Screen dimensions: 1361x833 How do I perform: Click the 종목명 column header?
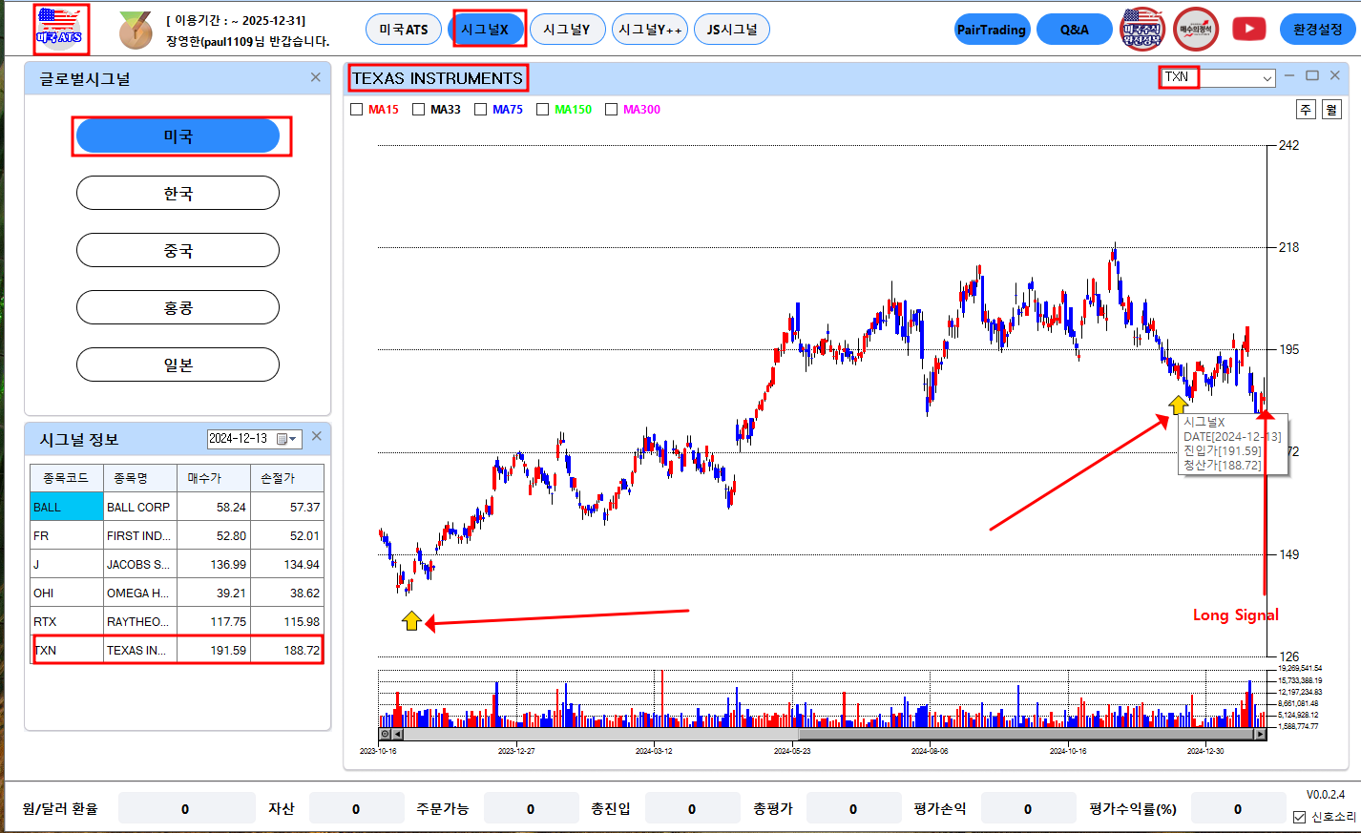[140, 478]
